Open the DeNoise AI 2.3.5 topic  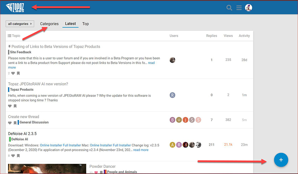[x=22, y=134]
